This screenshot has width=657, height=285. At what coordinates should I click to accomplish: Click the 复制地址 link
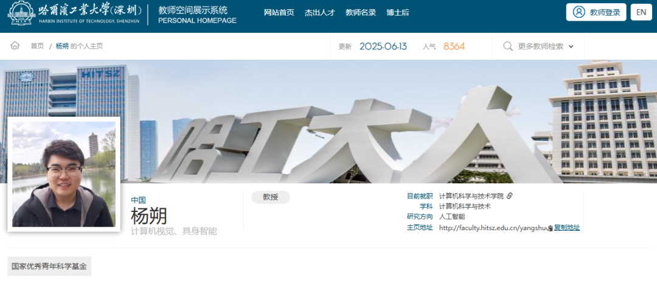(x=567, y=228)
